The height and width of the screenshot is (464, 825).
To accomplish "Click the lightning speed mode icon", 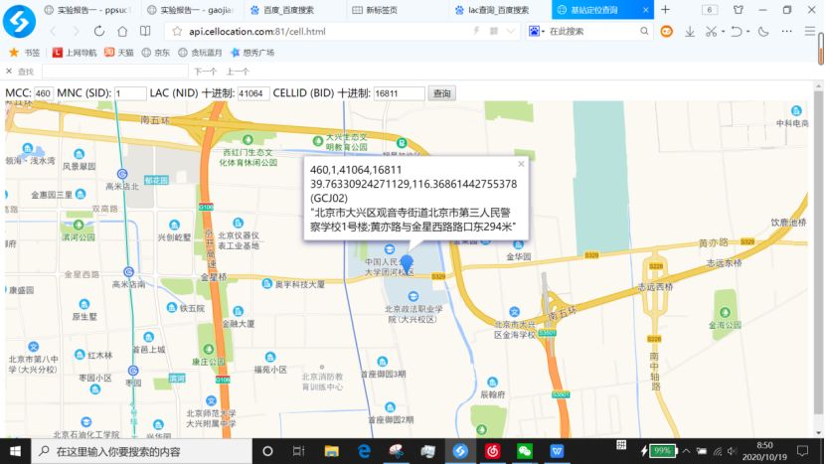I will [x=477, y=31].
